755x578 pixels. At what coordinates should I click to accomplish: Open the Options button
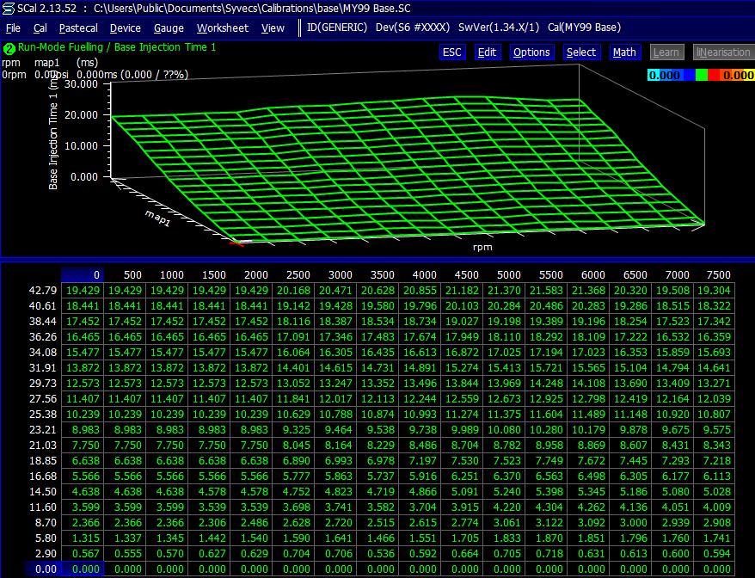pos(531,52)
